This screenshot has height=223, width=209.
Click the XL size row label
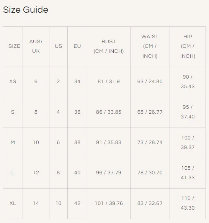[x=13, y=203]
